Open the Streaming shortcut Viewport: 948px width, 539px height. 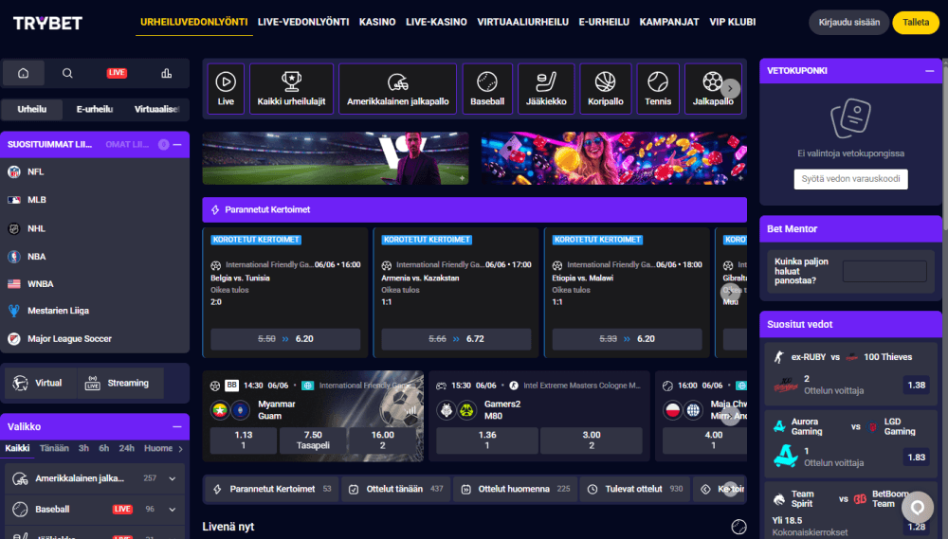pos(120,383)
